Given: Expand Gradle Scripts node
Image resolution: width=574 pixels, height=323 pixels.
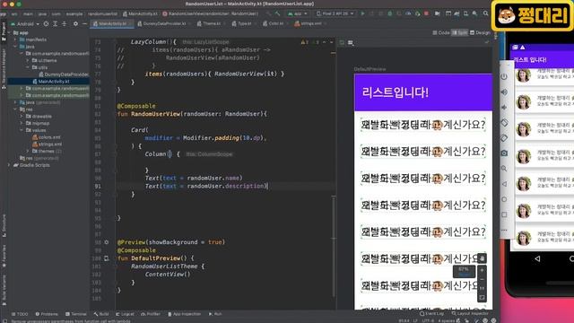Looking at the screenshot, I should click(9, 165).
